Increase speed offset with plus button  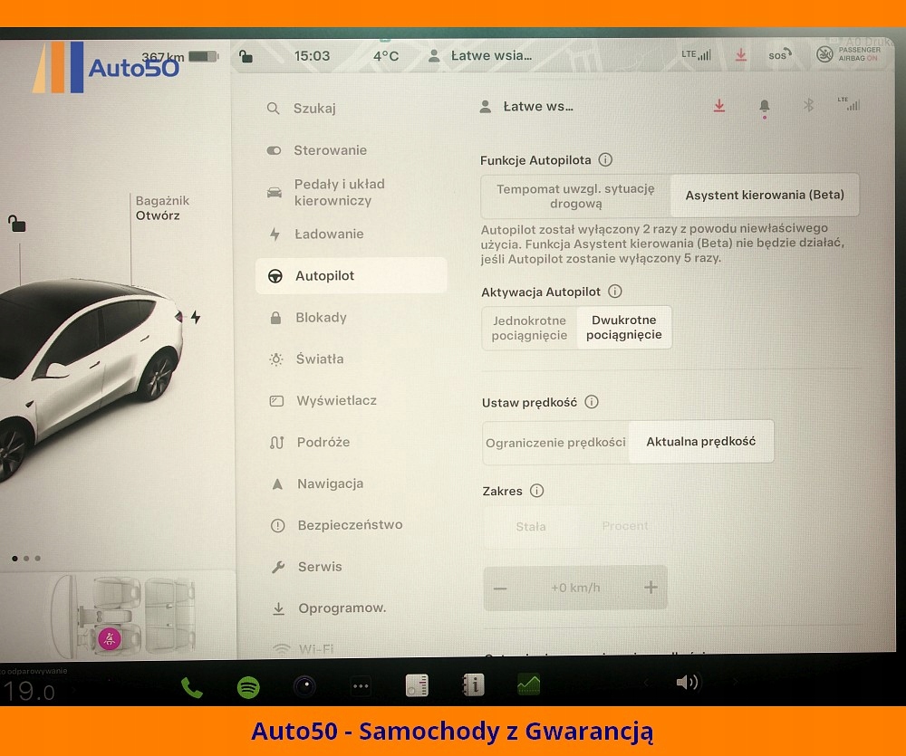coord(651,588)
